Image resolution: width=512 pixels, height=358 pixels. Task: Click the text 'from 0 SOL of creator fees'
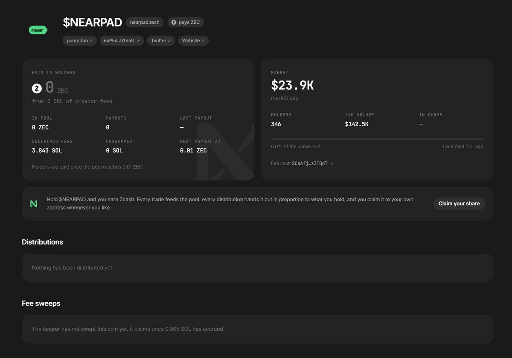pyautogui.click(x=72, y=101)
